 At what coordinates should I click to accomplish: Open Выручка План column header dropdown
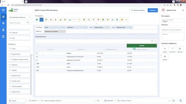[117, 49]
